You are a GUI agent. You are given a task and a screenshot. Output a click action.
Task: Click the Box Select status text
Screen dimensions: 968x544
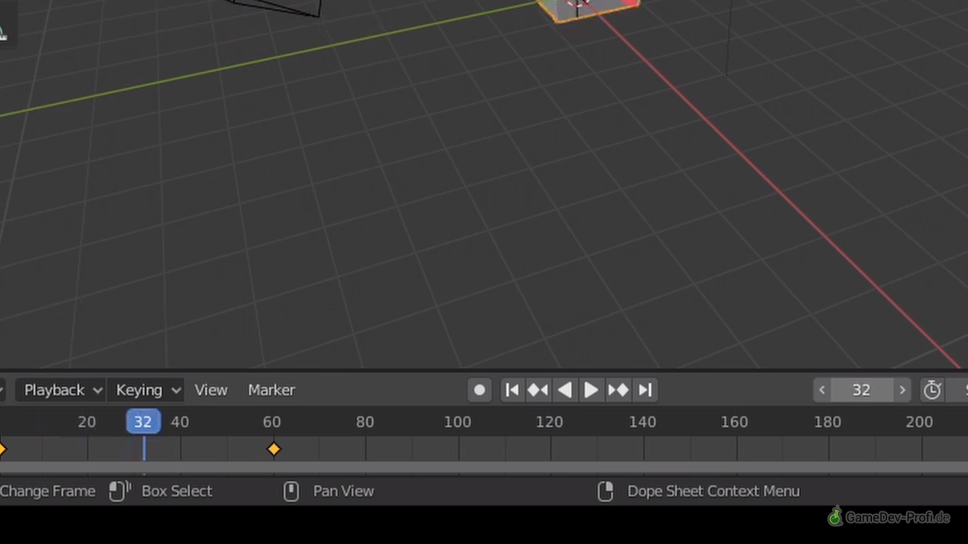coord(177,491)
